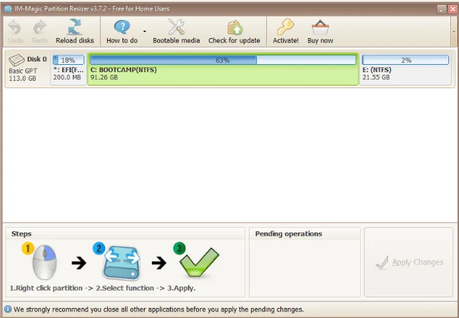
Task: Expand the toolbar overflow arrow at right edge
Action: (454, 31)
